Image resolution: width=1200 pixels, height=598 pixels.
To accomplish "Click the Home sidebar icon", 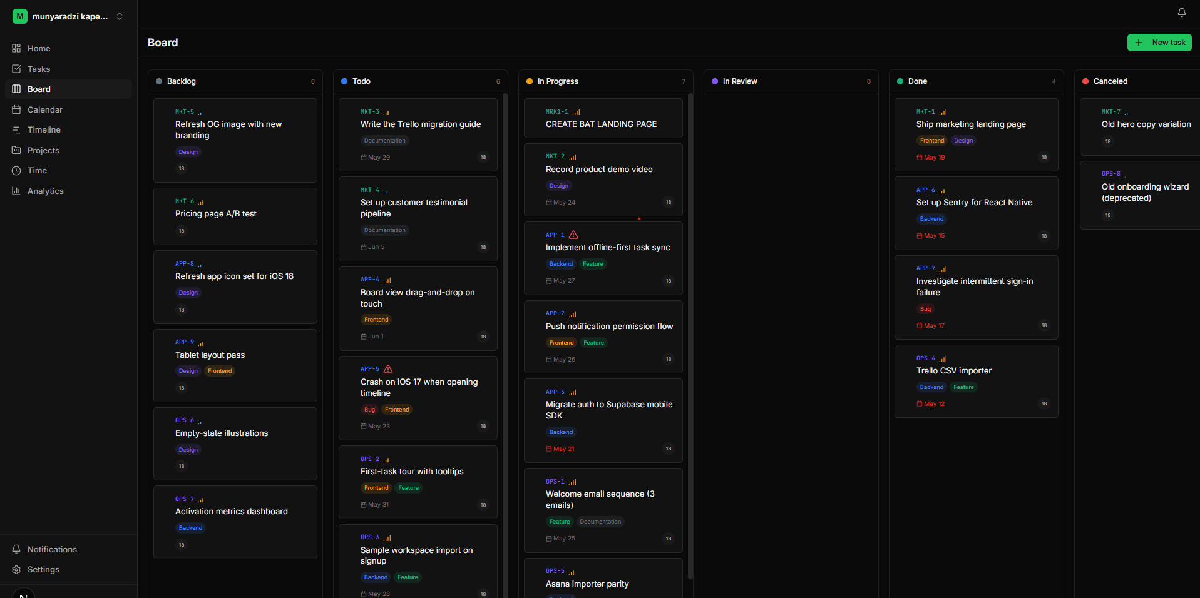I will pos(16,48).
